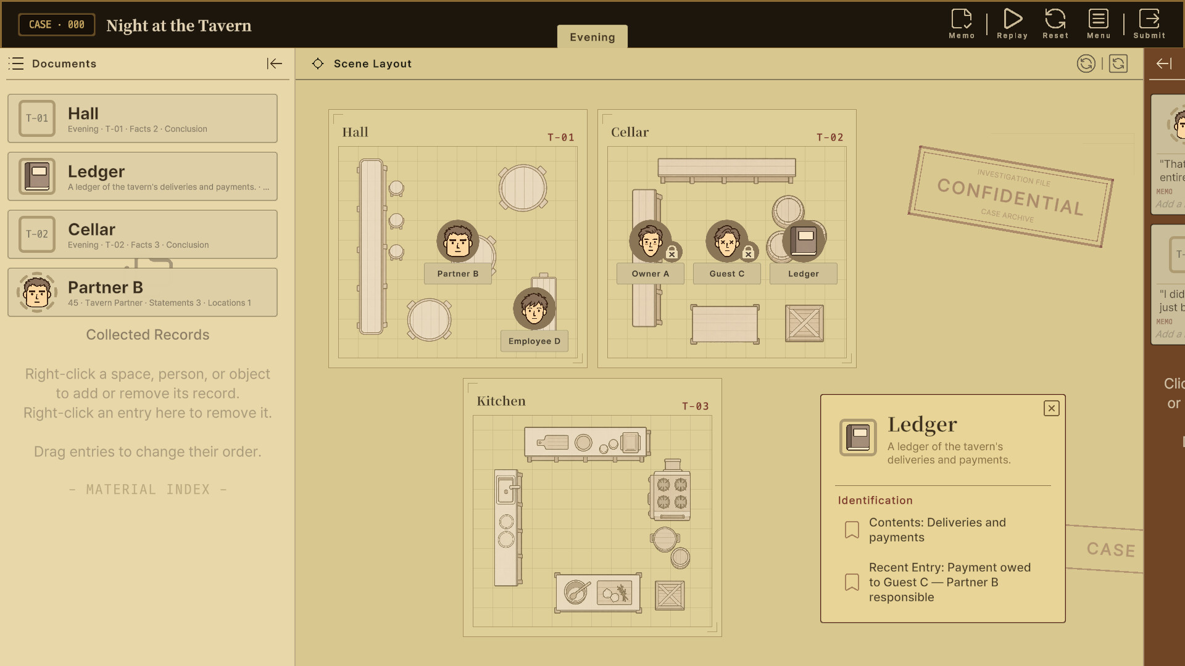1185x666 pixels.
Task: Open the Hall T-01 document
Action: [143, 118]
